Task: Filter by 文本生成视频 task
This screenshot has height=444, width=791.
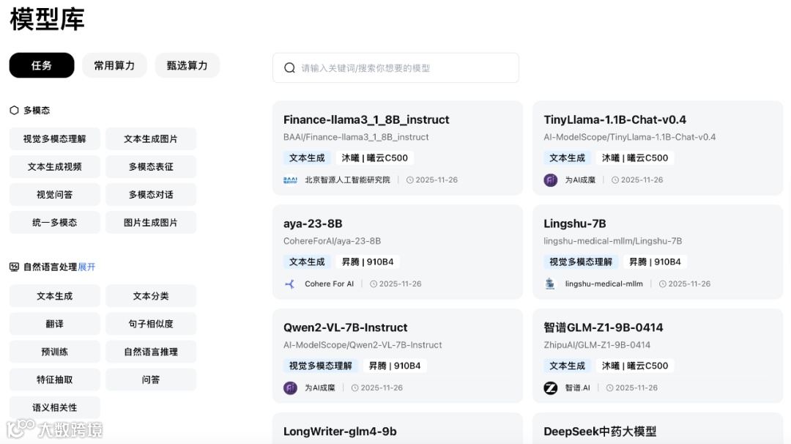Action: tap(54, 166)
